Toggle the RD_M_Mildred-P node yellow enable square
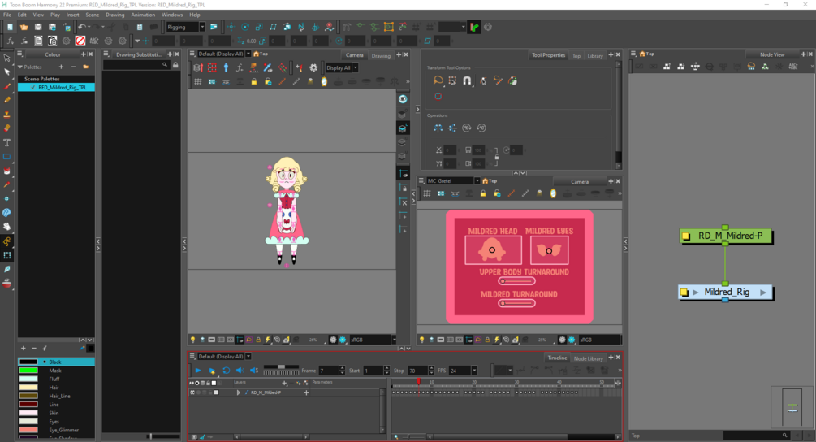Screen dimensions: 816x442 coord(686,236)
